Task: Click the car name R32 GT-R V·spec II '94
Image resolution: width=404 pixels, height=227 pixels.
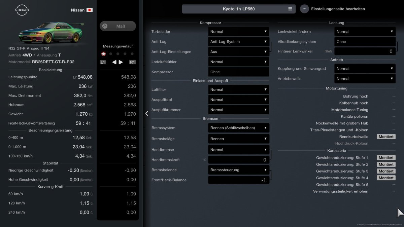Action: click(29, 48)
